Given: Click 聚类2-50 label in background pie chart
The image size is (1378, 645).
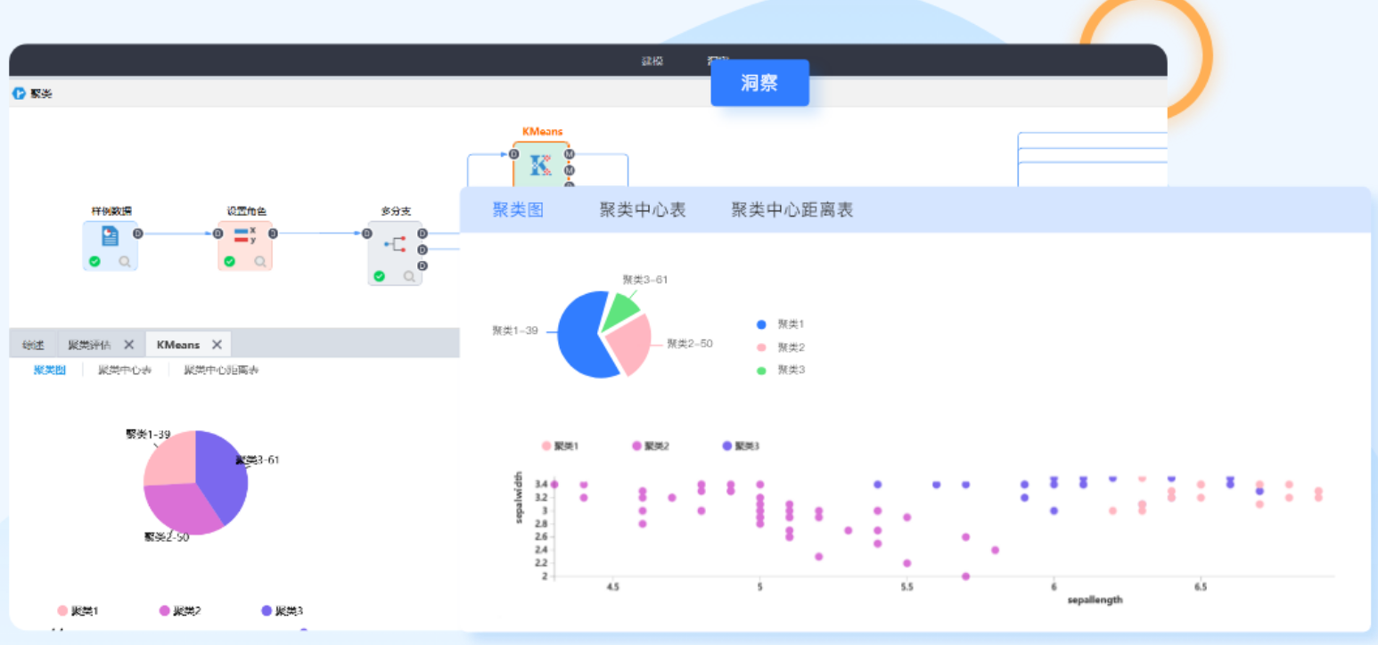Looking at the screenshot, I should [x=167, y=537].
